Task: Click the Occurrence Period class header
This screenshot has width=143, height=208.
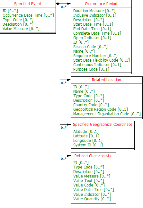Action: coord(101,4)
